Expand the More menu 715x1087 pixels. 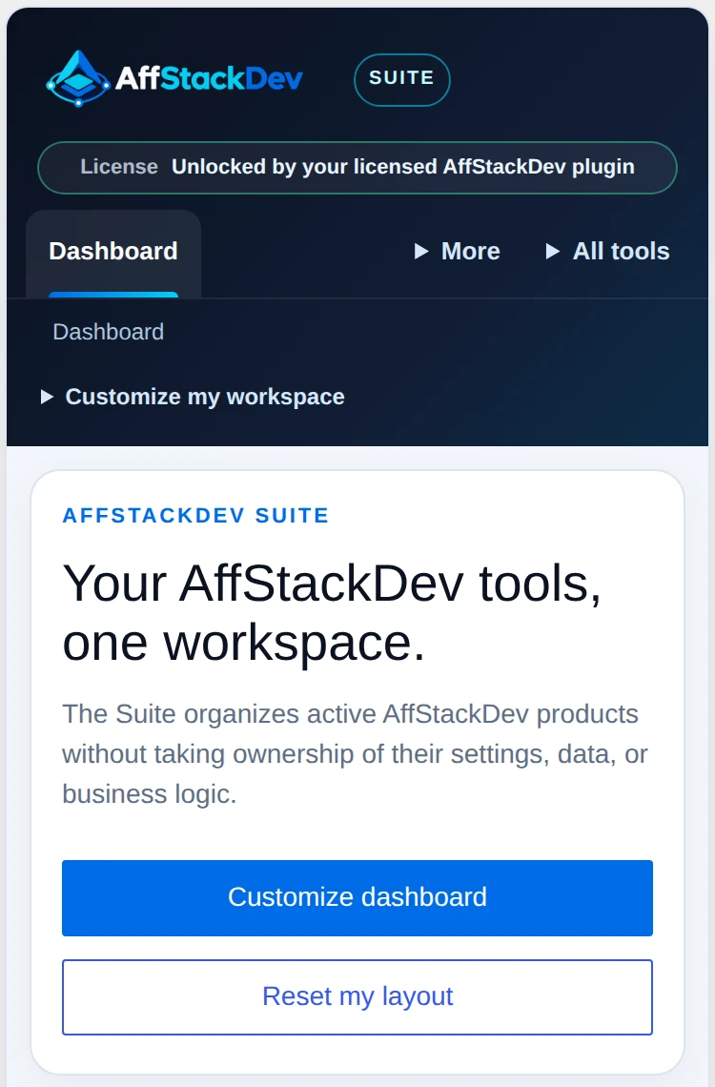(x=458, y=252)
